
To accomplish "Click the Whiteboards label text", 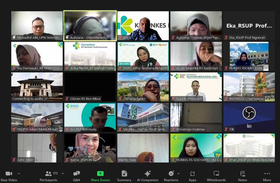I will point(216,180).
